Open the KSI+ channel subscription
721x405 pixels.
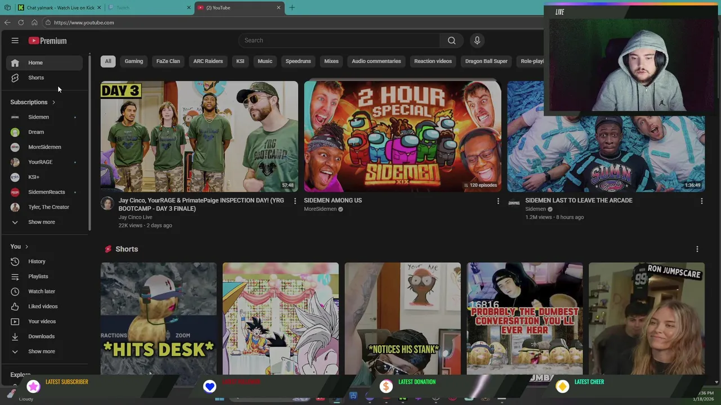pyautogui.click(x=46, y=177)
